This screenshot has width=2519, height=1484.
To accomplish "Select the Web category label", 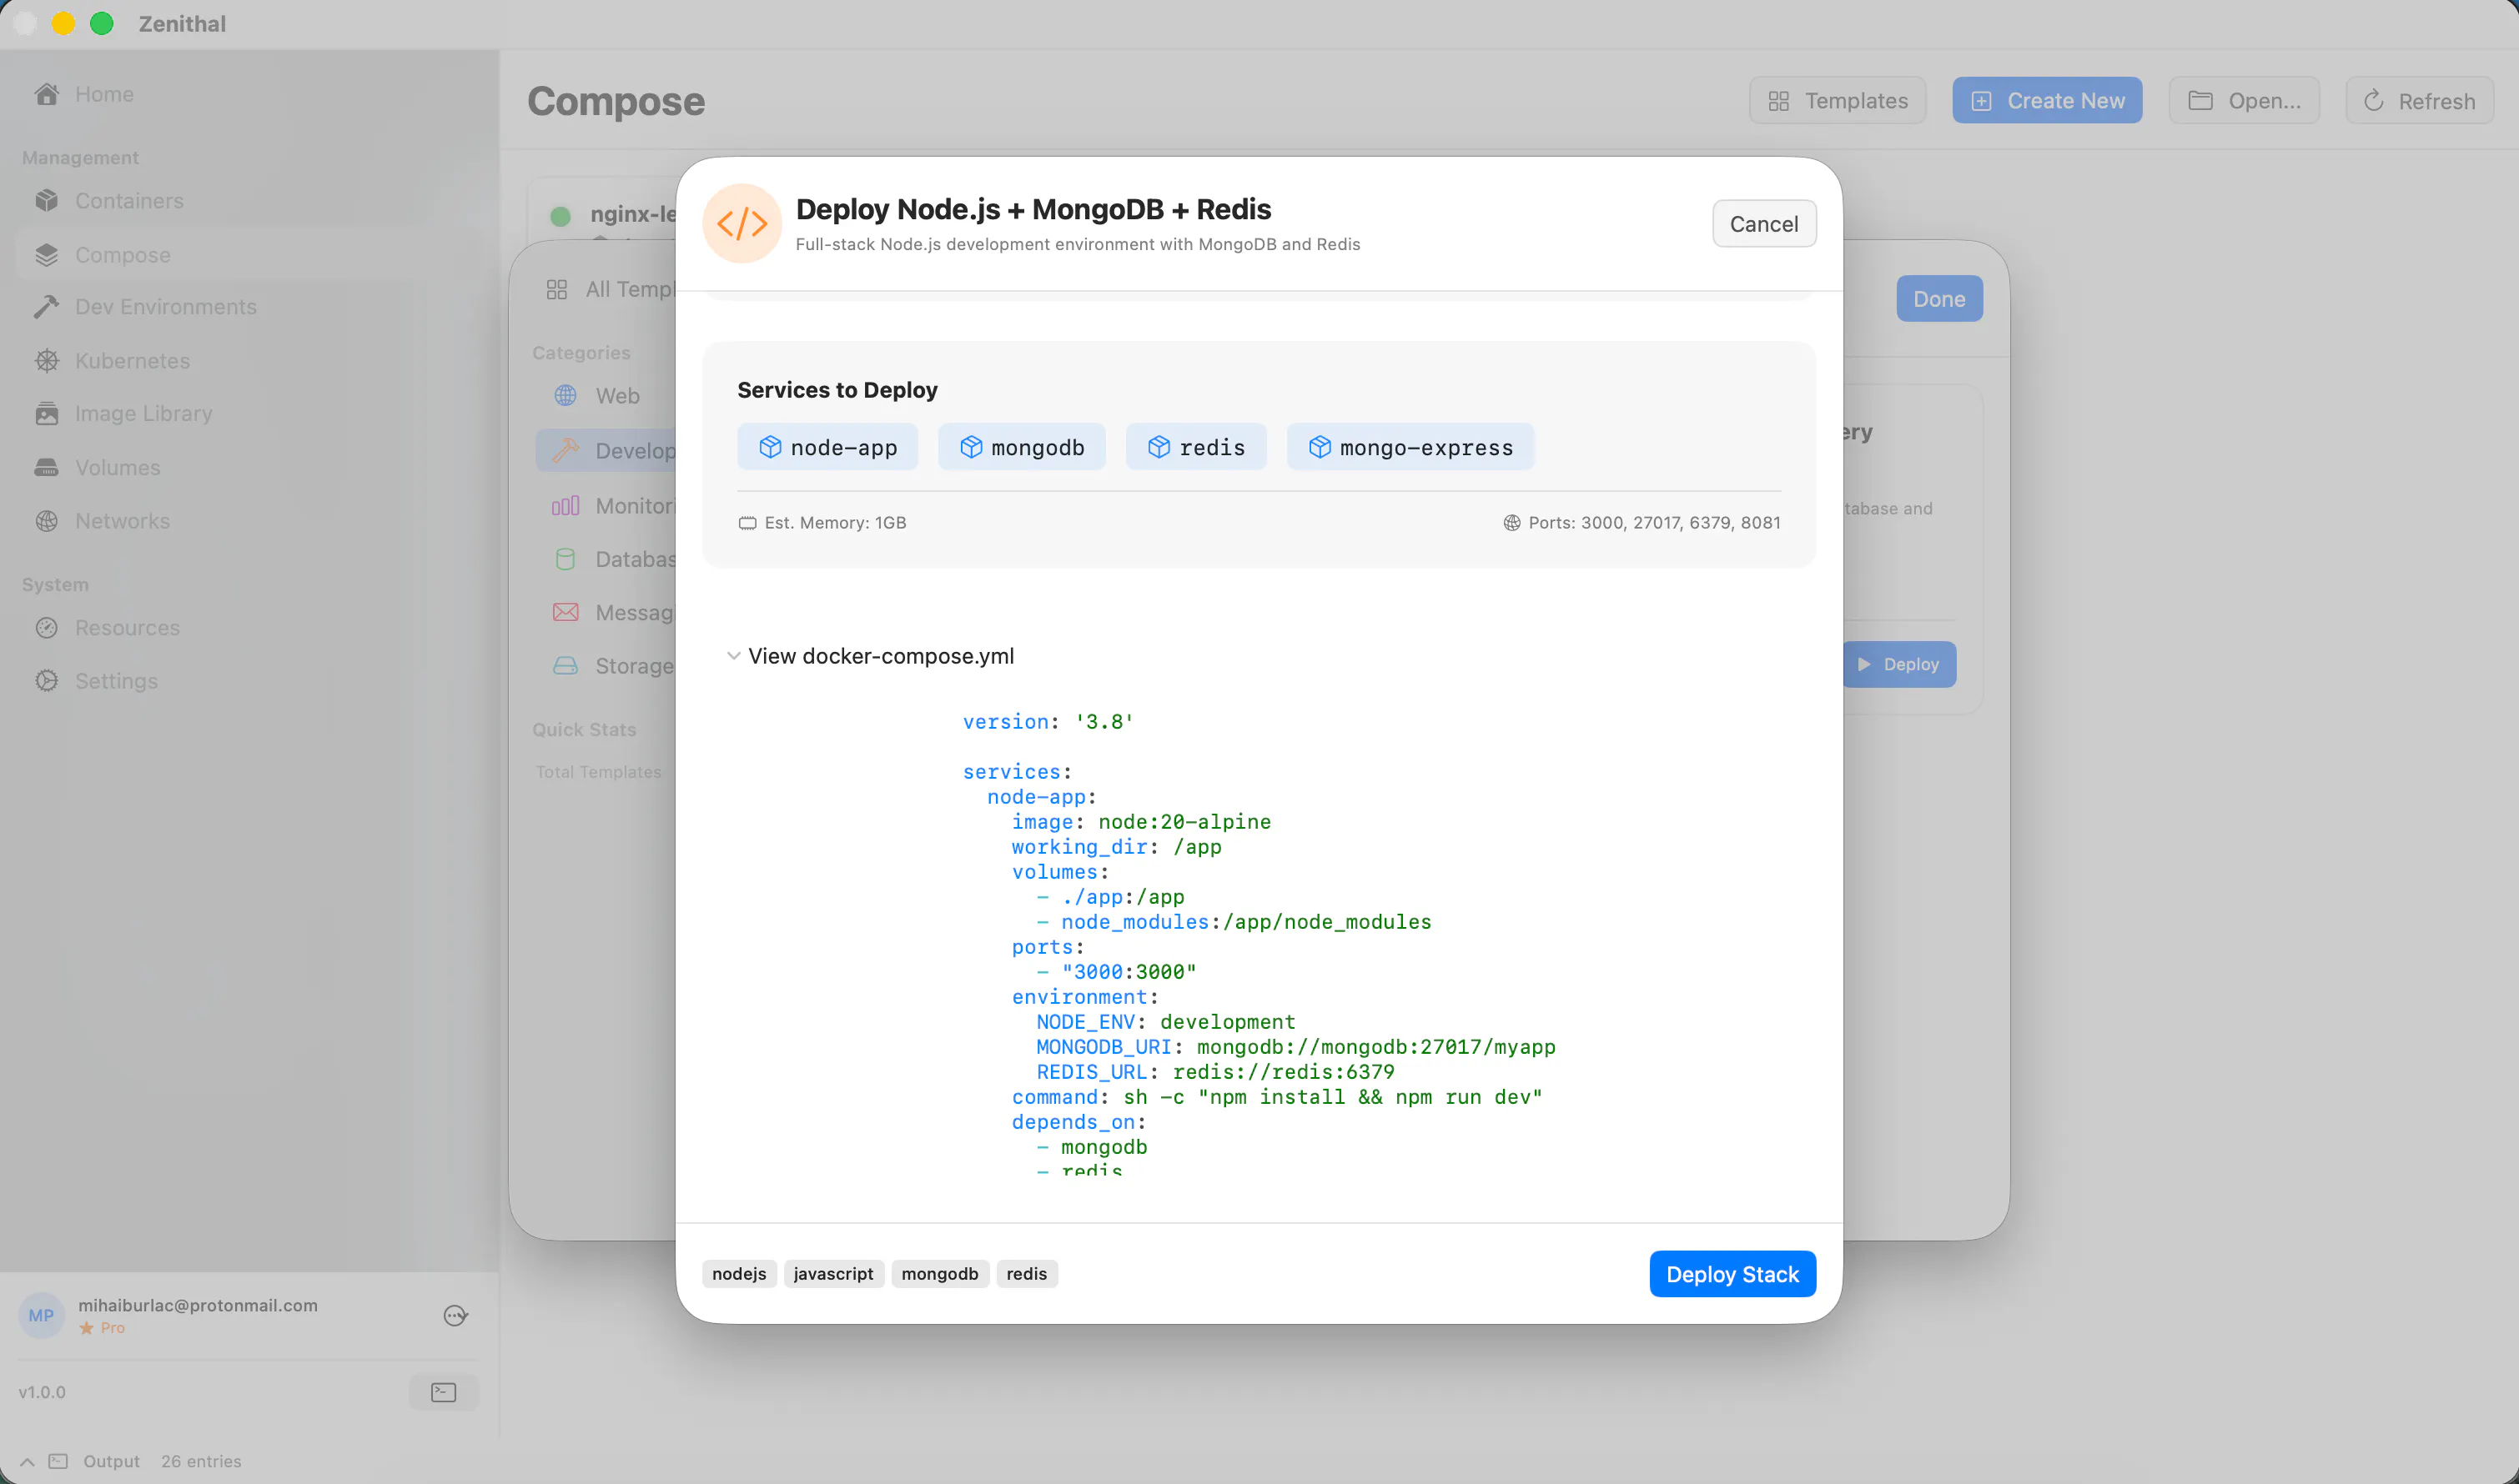I will (x=617, y=396).
